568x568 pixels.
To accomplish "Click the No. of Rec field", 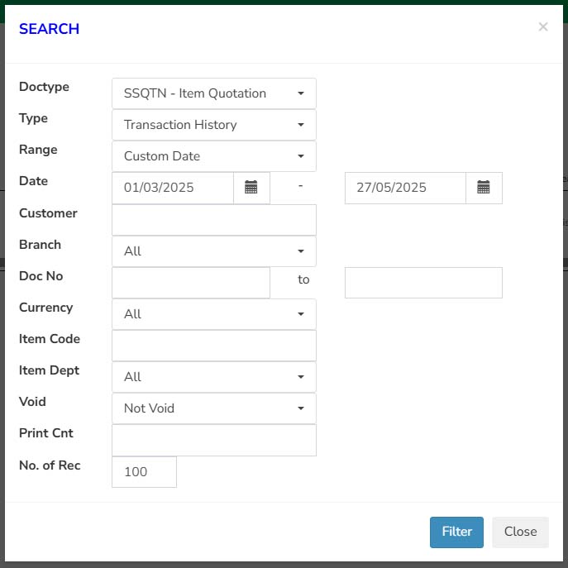I will click(144, 472).
